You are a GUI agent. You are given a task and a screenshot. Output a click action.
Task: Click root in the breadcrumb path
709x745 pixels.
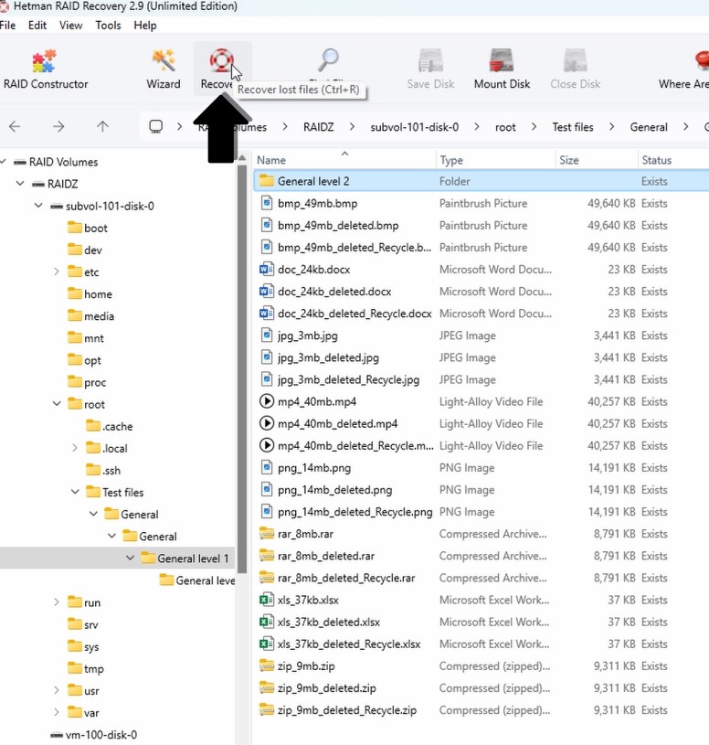pos(505,127)
